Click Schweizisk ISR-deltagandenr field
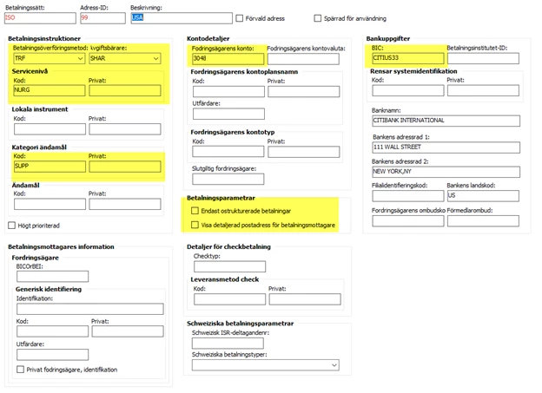Viewport: 542px width, 393px height. tap(228, 343)
